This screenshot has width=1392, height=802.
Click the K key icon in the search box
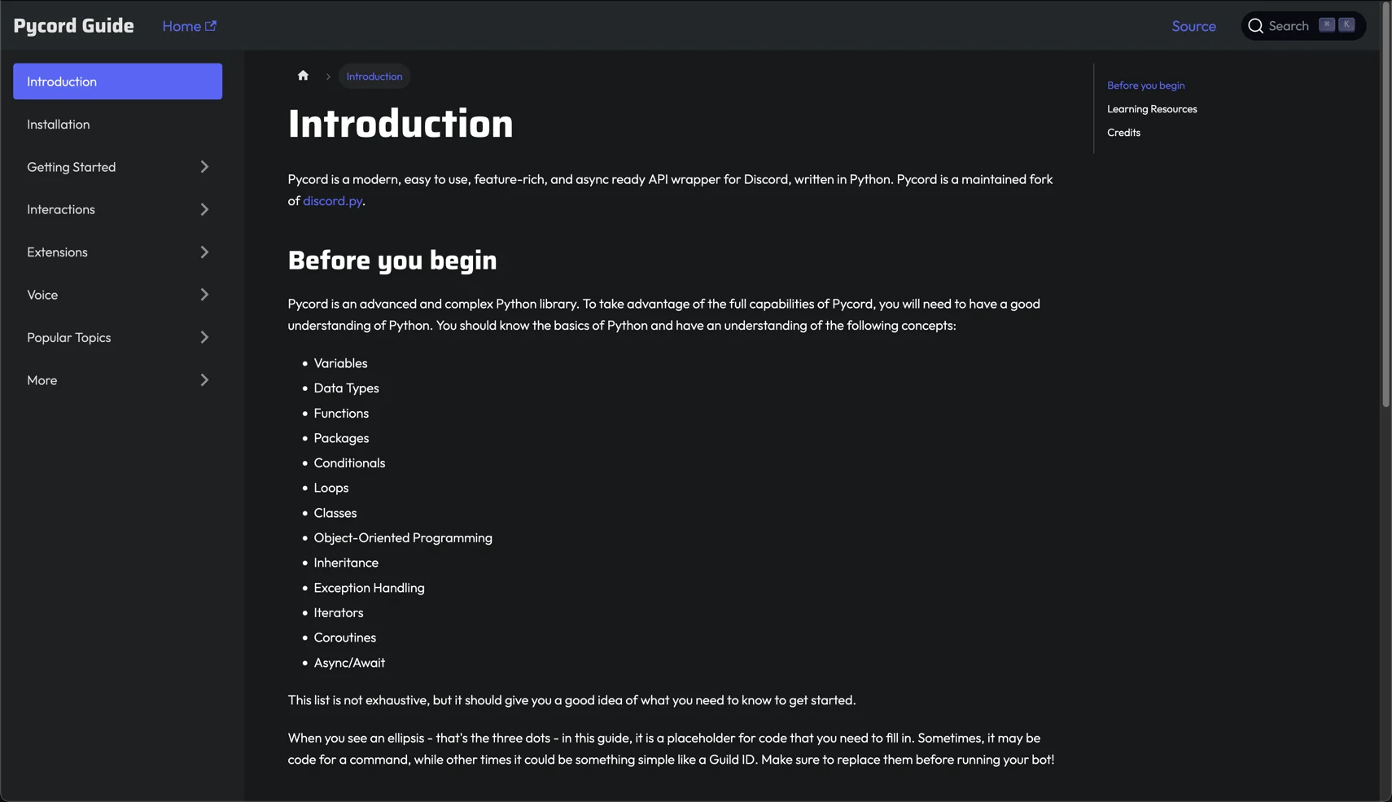tap(1348, 24)
